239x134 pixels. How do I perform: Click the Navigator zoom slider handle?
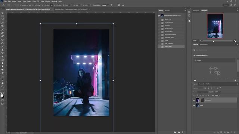point(214,41)
